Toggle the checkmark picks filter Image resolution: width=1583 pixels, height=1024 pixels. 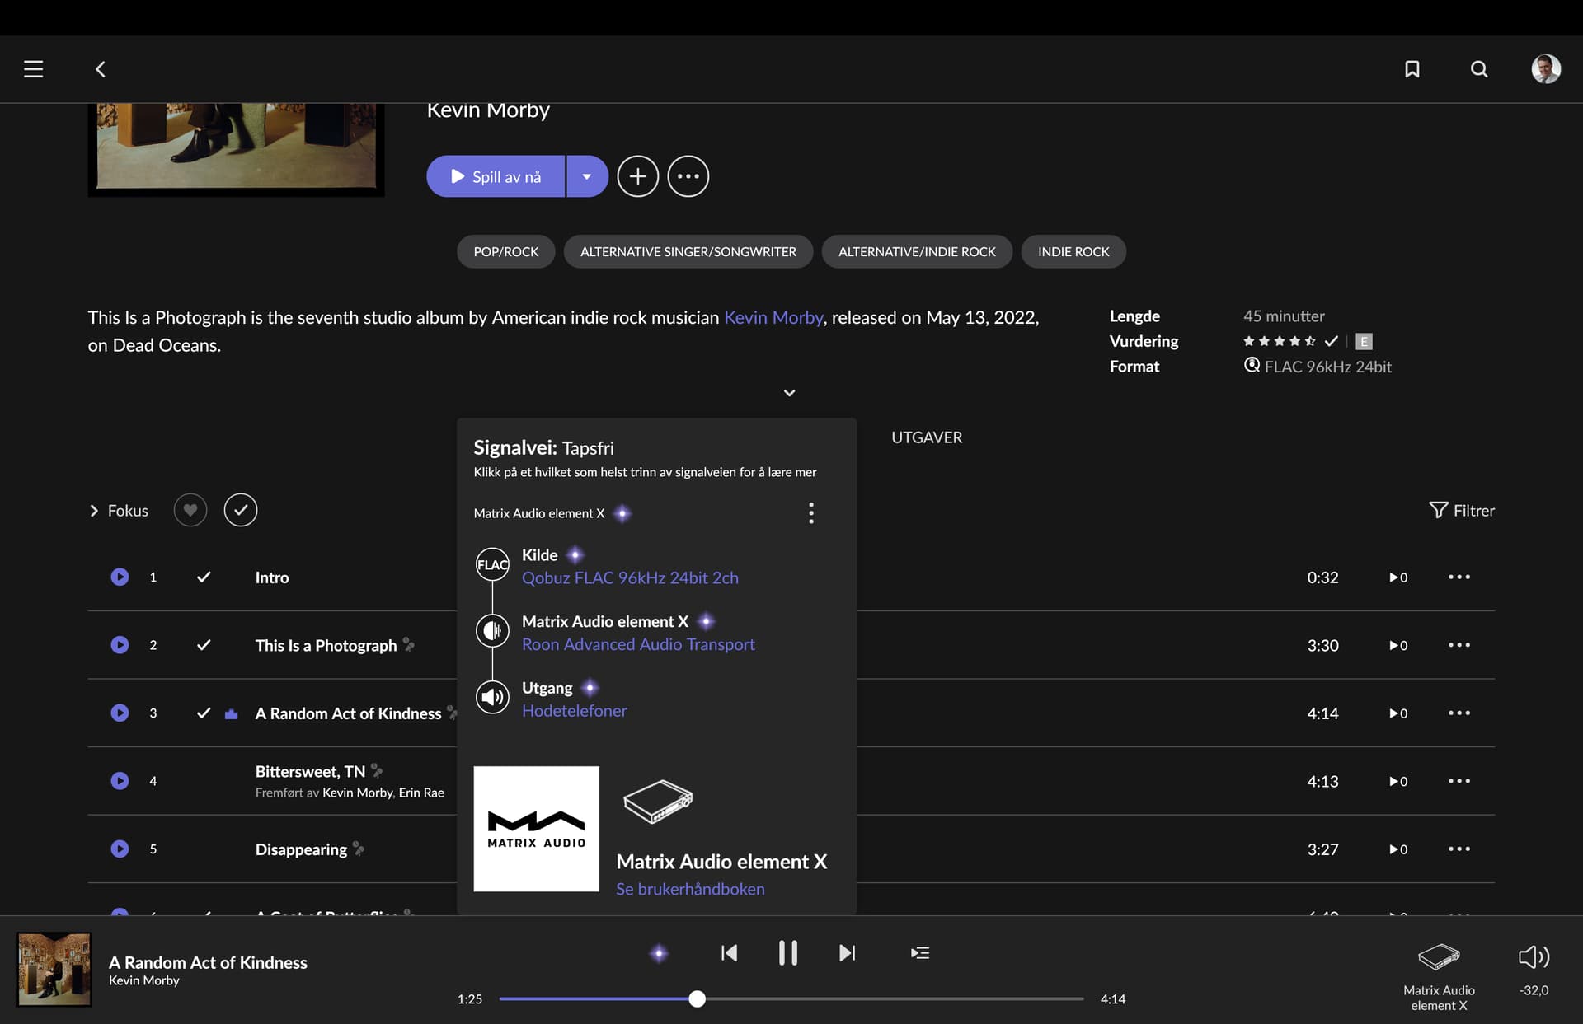[x=241, y=510]
